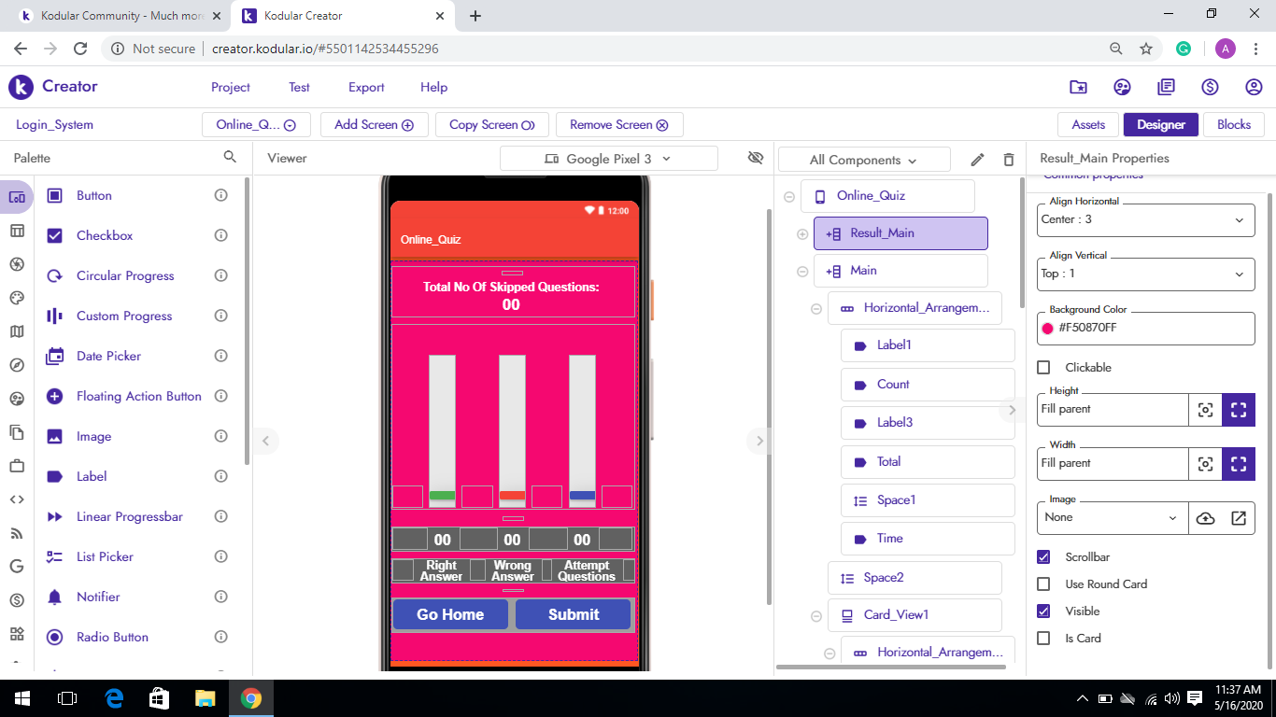Collapse the Main component tree node

tap(802, 272)
